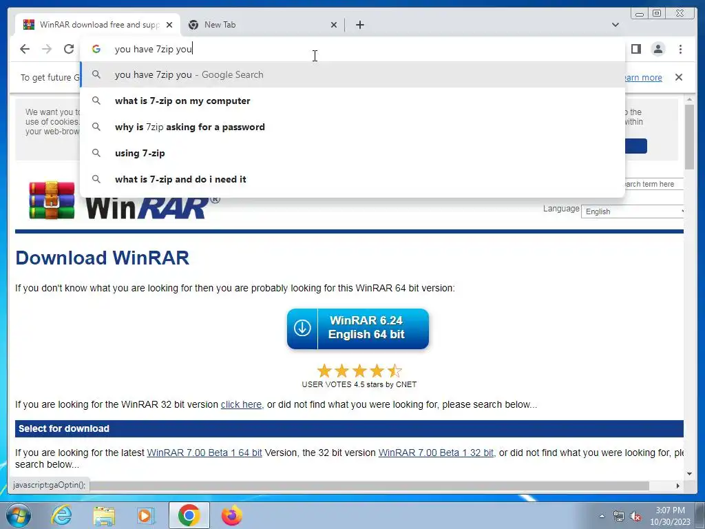Click the muted volume tray icon

pyautogui.click(x=635, y=516)
